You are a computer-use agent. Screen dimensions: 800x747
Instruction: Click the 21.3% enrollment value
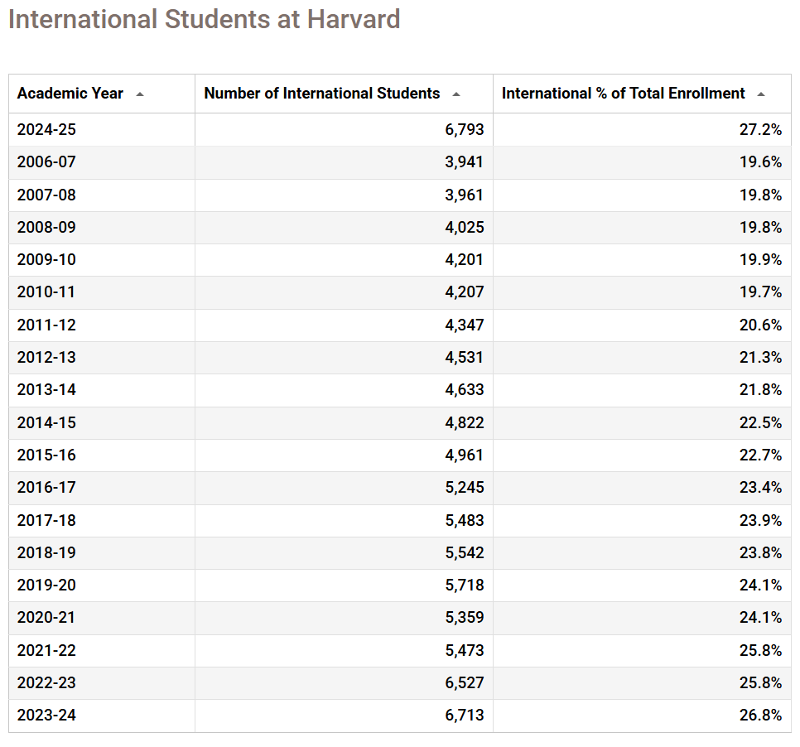point(761,357)
